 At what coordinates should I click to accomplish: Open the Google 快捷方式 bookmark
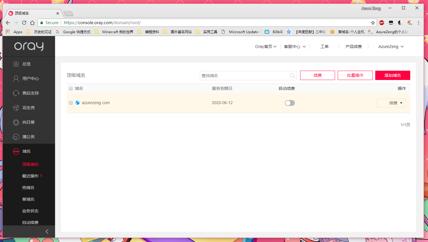coord(73,32)
